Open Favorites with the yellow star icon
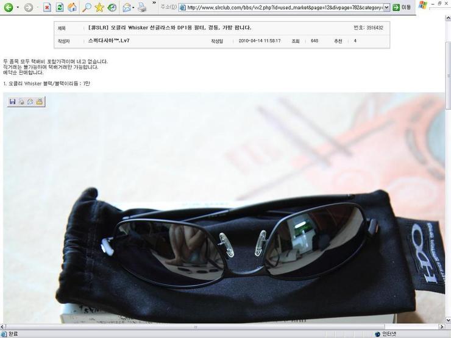The height and width of the screenshot is (338, 451). click(x=99, y=7)
